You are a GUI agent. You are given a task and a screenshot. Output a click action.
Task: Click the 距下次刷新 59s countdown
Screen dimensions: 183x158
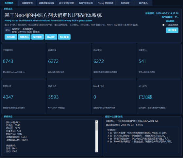pos(170,17)
